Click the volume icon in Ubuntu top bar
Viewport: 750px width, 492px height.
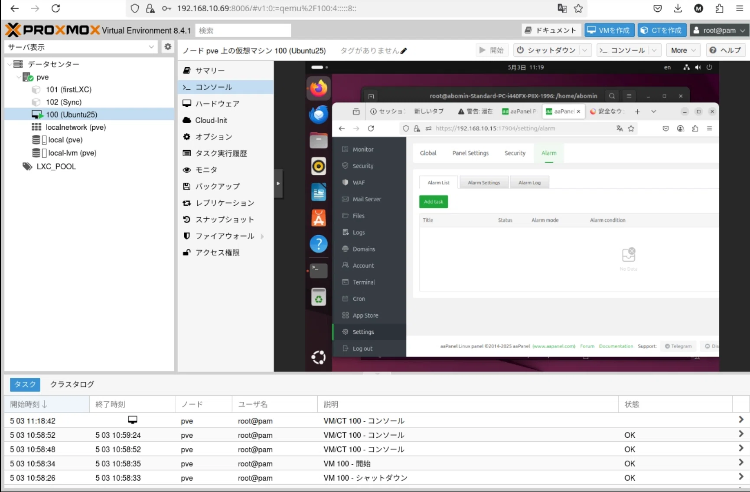698,67
